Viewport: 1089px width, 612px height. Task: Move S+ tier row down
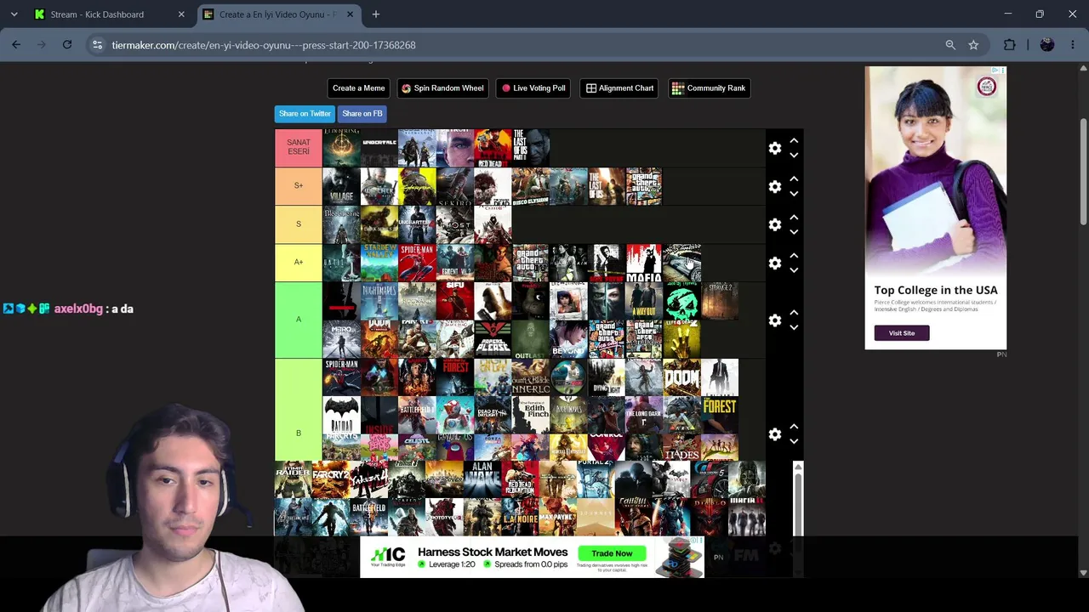(794, 193)
